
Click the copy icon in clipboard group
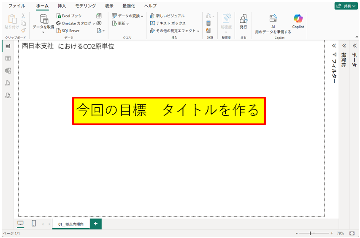click(23, 23)
